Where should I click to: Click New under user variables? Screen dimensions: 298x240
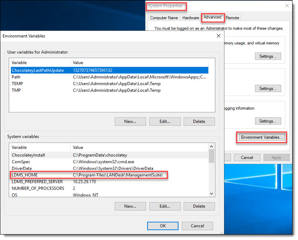click(130, 121)
